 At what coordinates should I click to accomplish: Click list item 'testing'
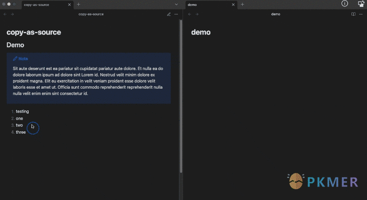tap(22, 111)
